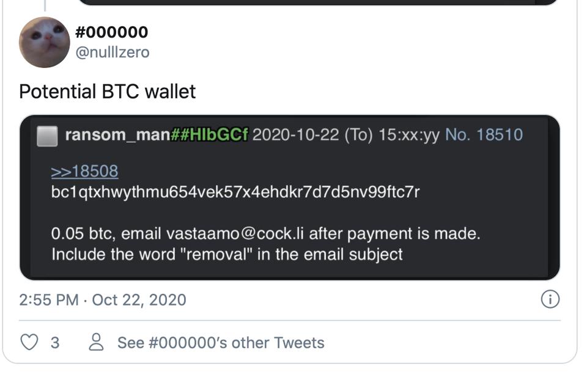Click the dark quoted box at top edge
Screen dimensions: 587x391
coord(318,2)
